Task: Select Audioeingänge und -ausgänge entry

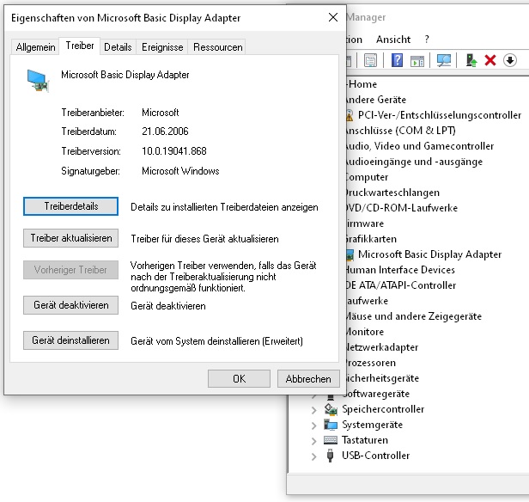Action: coord(414,162)
